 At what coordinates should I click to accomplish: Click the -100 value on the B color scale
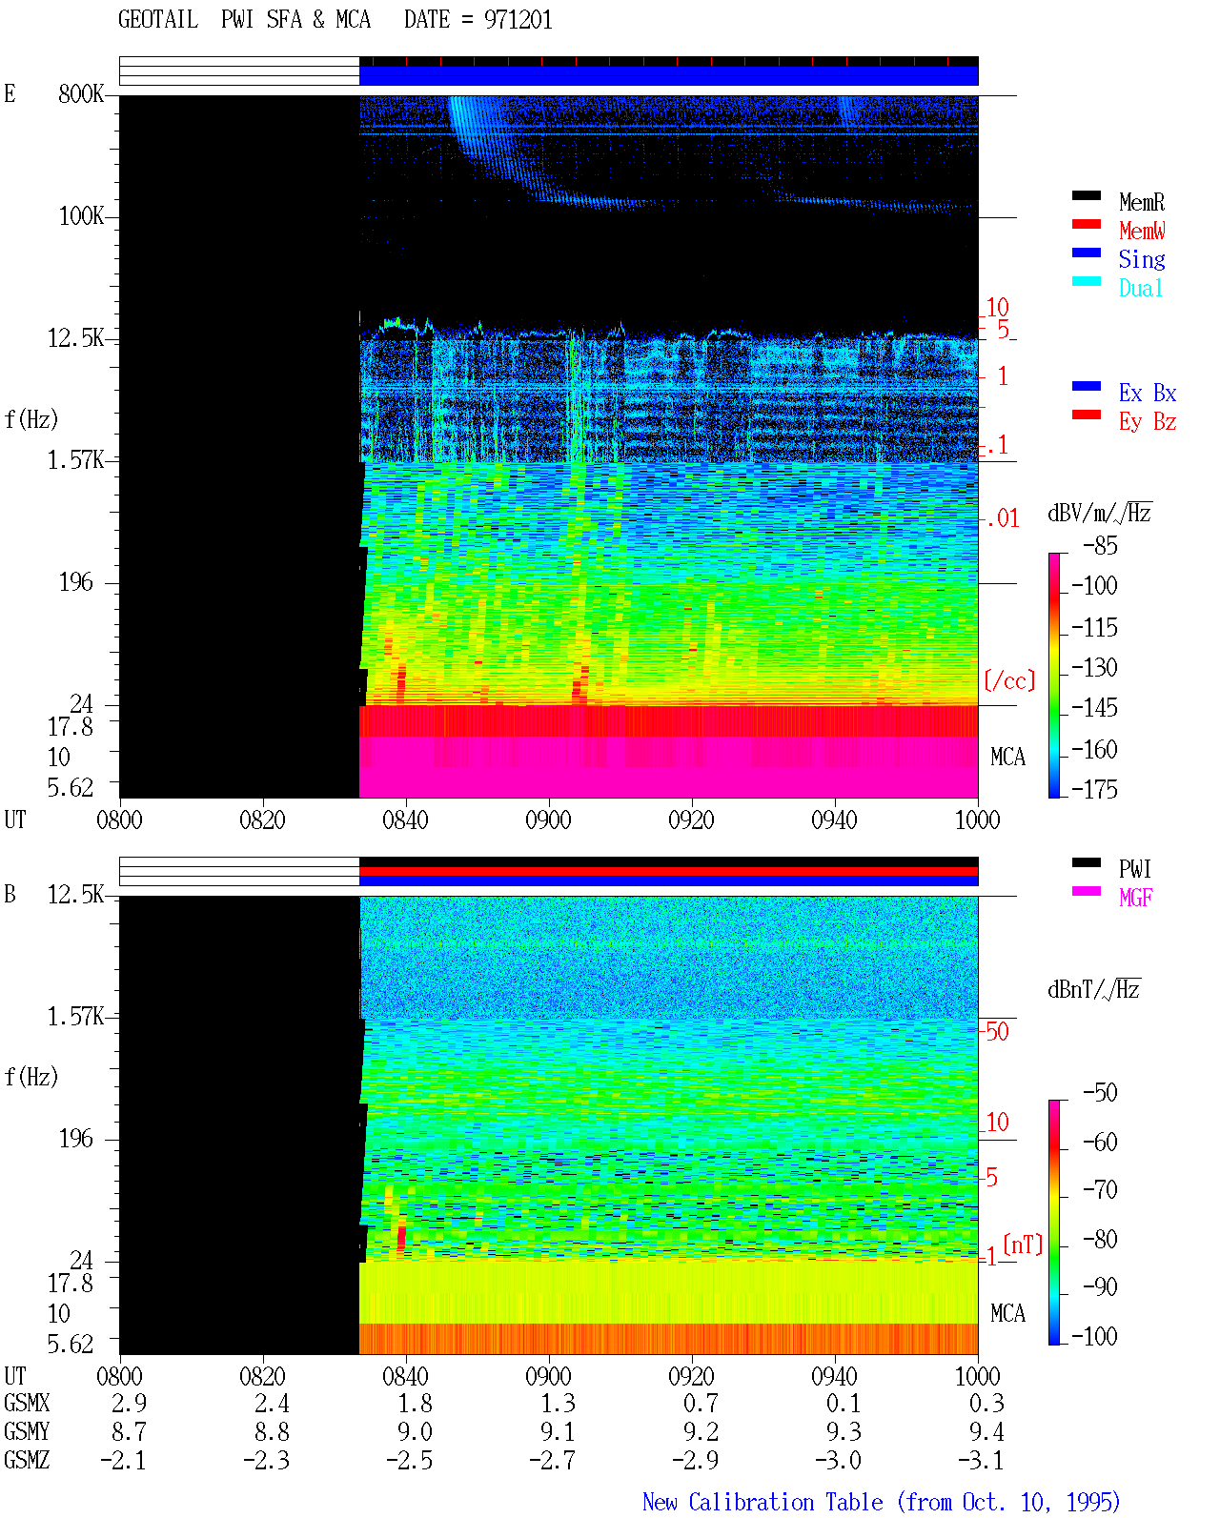pyautogui.click(x=1094, y=1336)
